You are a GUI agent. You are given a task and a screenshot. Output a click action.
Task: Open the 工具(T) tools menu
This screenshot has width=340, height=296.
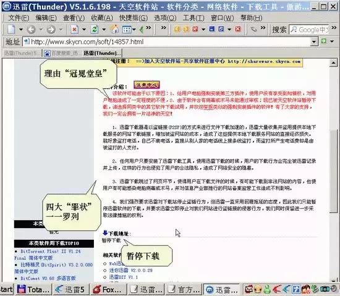tap(193, 18)
